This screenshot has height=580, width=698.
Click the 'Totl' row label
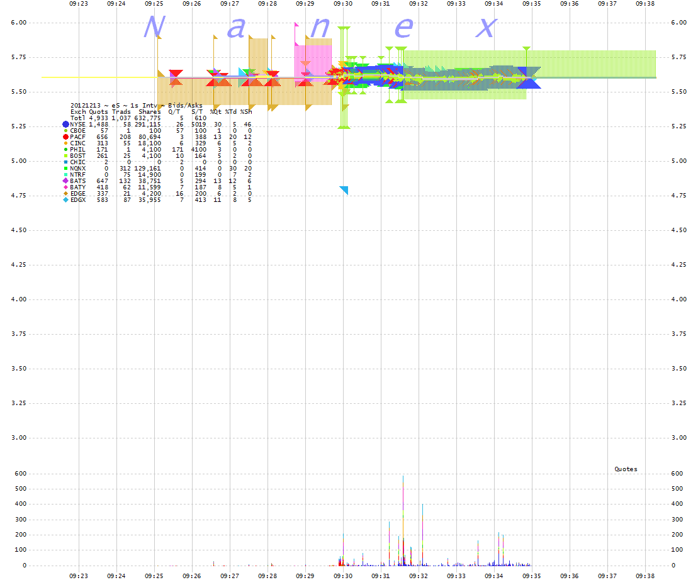tap(78, 118)
